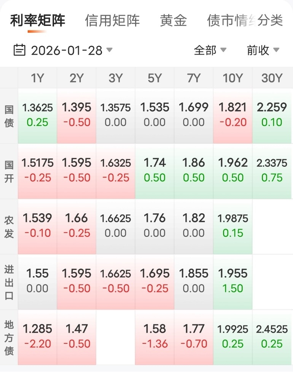Click the 地方债 1Y cell showing 1.285
Image resolution: width=293 pixels, height=372 pixels.
click(37, 336)
